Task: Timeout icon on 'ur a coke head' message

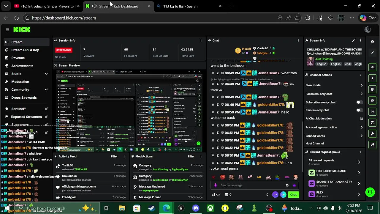Action: click(x=218, y=163)
